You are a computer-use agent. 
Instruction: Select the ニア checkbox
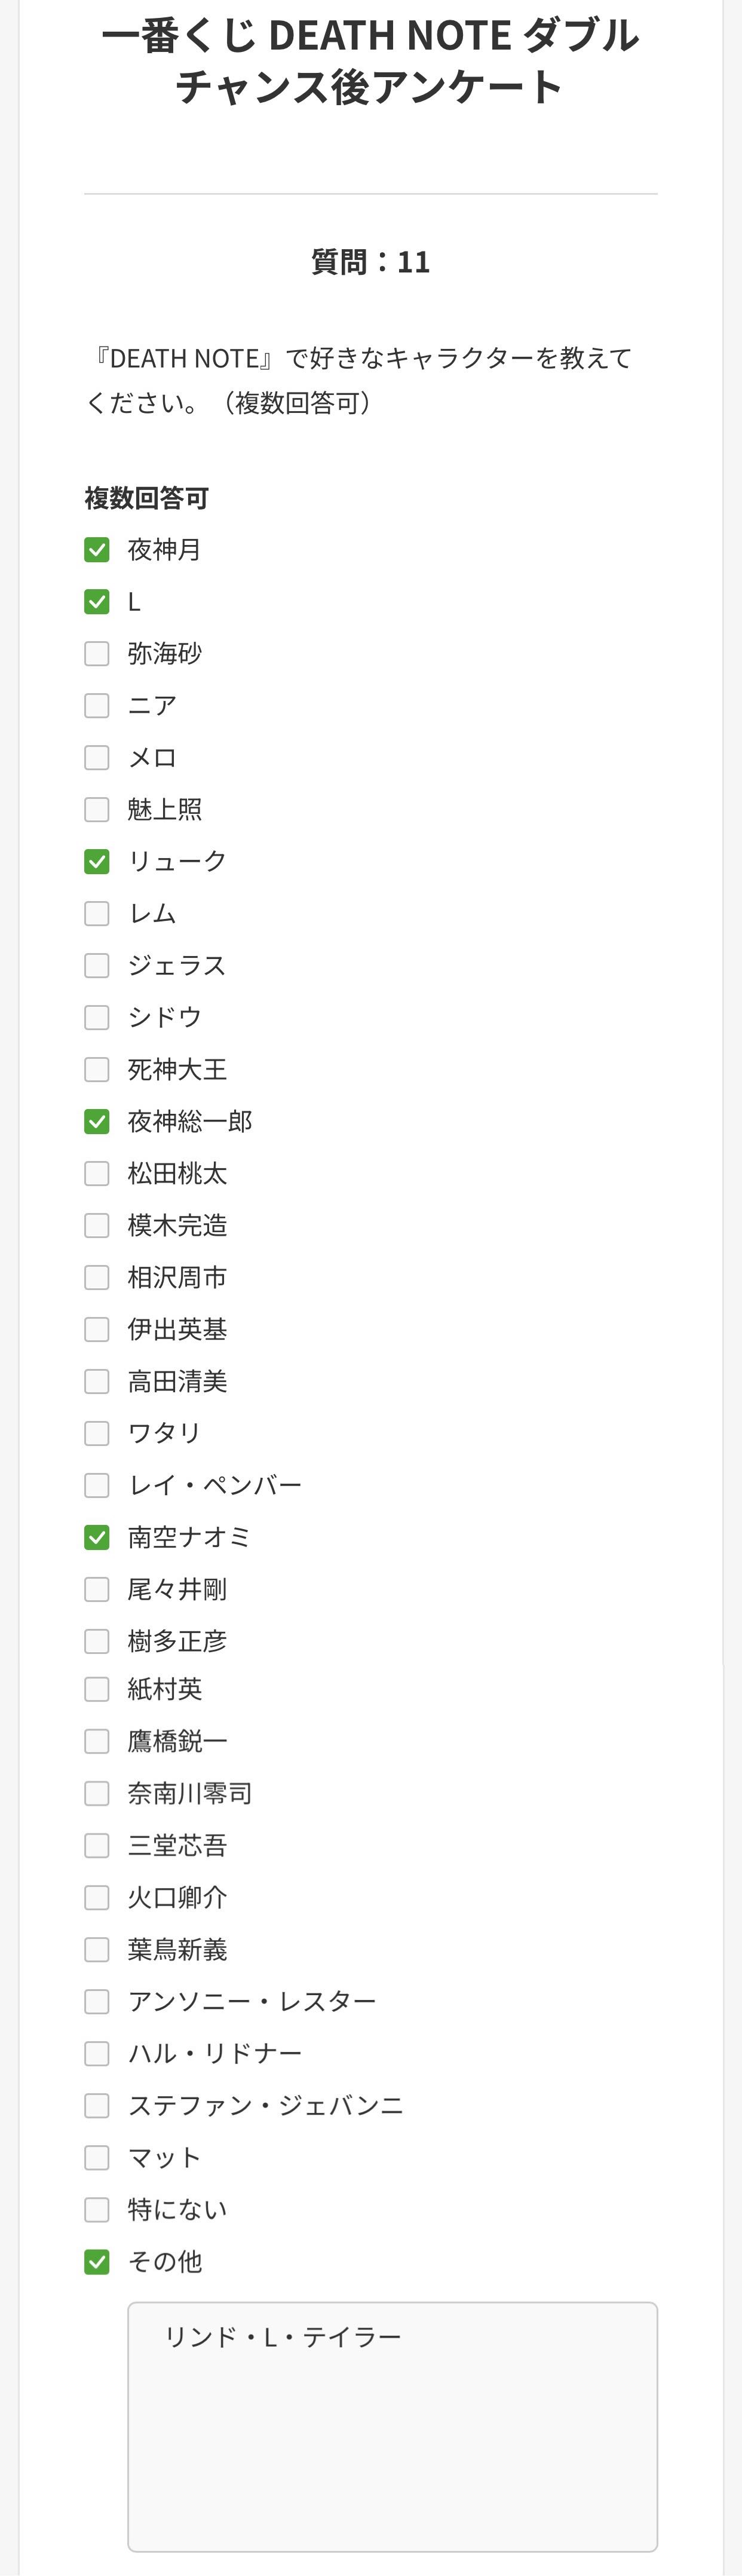coord(97,706)
